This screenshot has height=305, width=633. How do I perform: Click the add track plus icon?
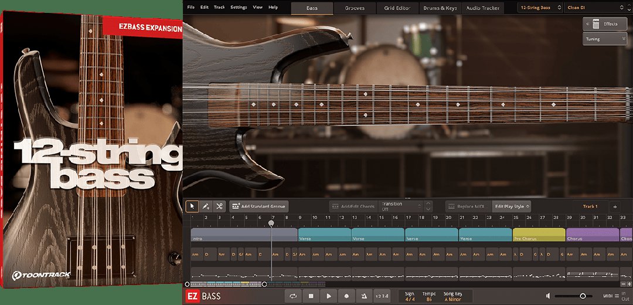[615, 206]
